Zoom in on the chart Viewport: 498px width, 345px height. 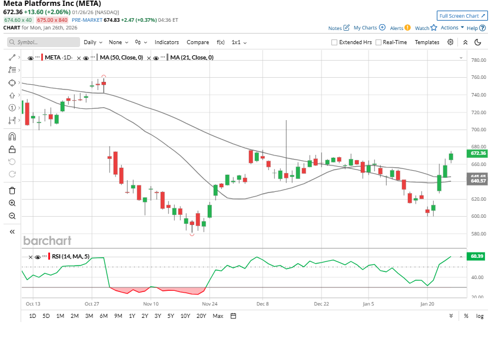[x=12, y=203]
